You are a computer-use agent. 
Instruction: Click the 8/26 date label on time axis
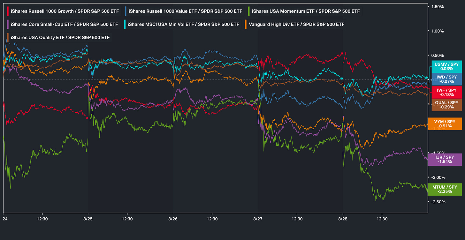pyautogui.click(x=173, y=219)
